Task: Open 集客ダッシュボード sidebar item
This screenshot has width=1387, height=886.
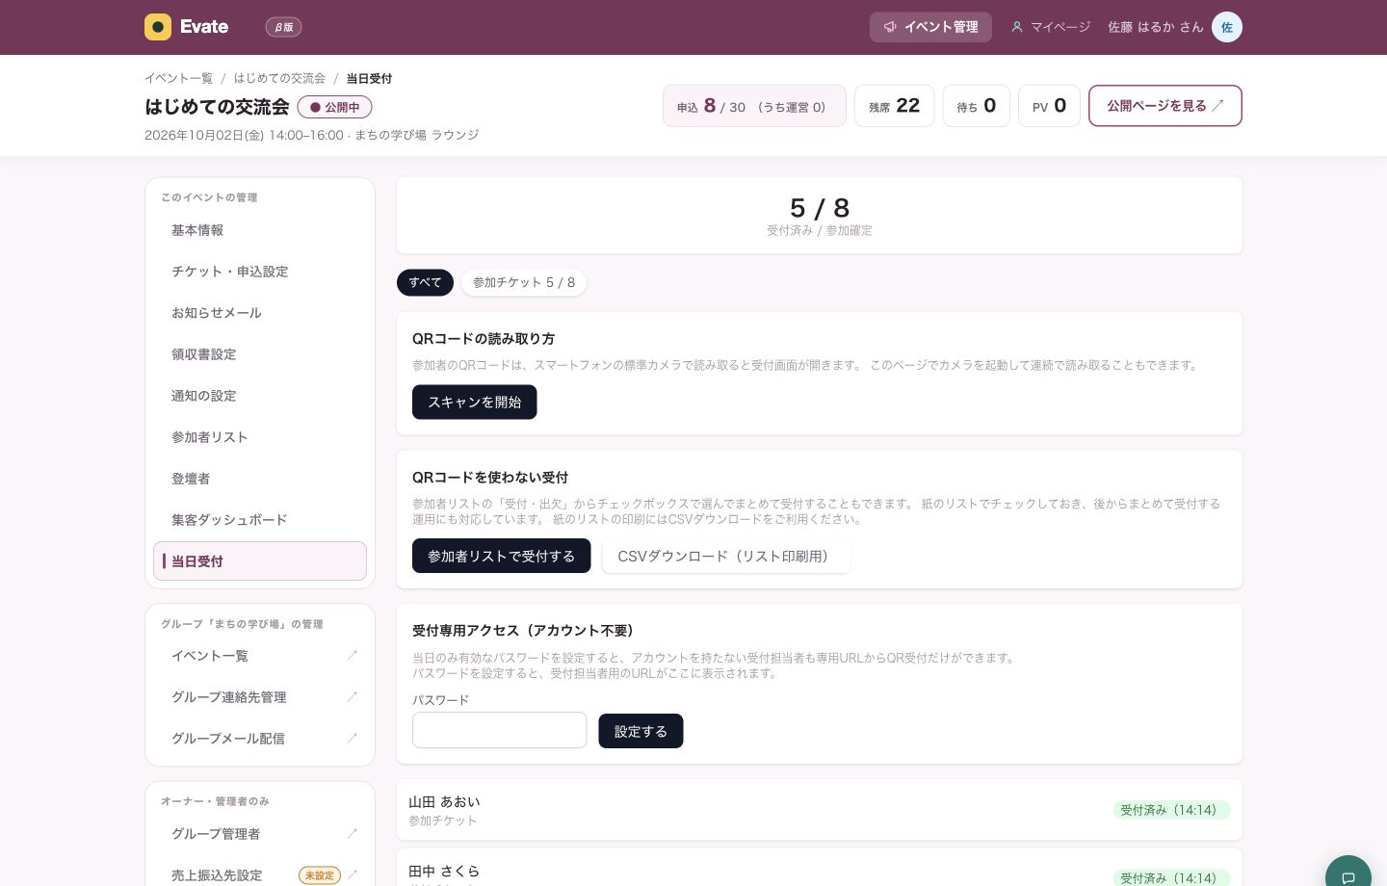Action: tap(260, 520)
